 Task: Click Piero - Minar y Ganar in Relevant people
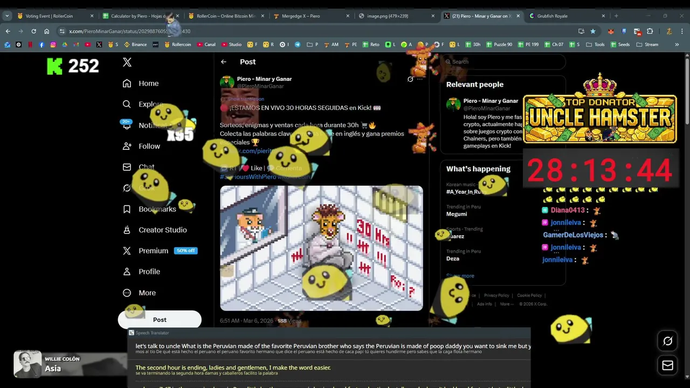[x=491, y=101]
